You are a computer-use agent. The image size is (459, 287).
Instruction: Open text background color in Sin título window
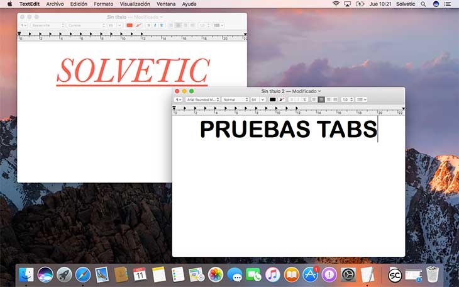138,26
